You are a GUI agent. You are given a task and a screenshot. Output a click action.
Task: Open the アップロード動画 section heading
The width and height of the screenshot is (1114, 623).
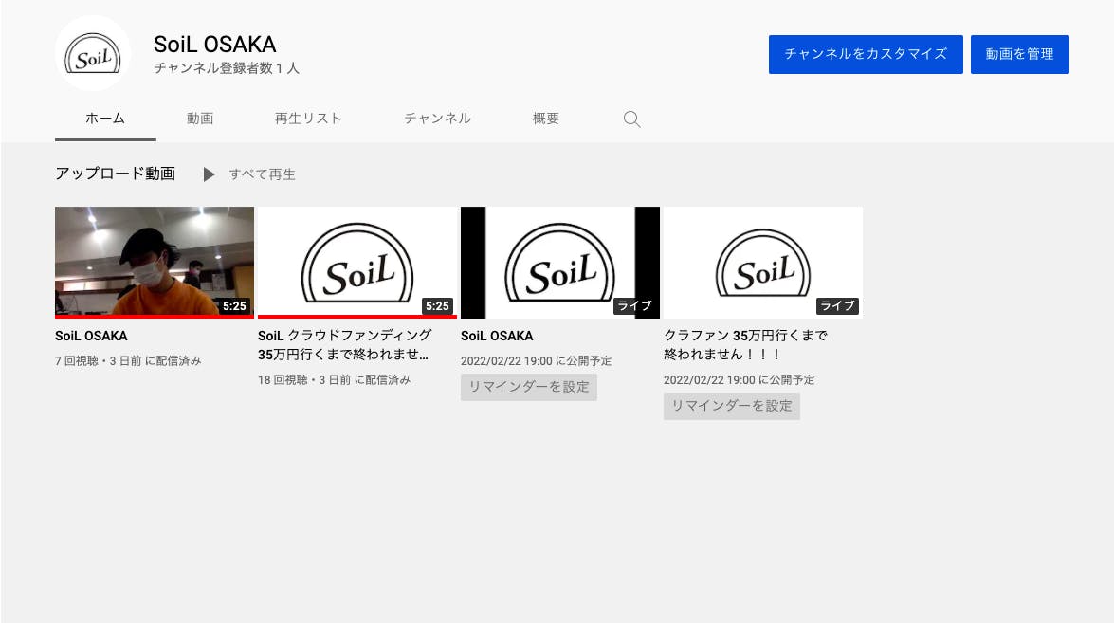[x=115, y=174]
